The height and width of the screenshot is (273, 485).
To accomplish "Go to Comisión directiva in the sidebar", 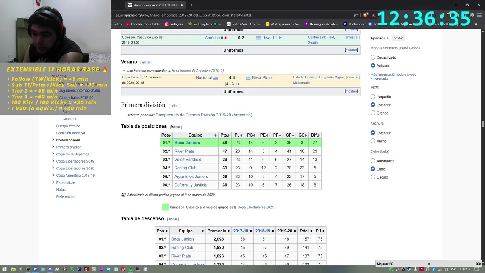I will 71,133.
